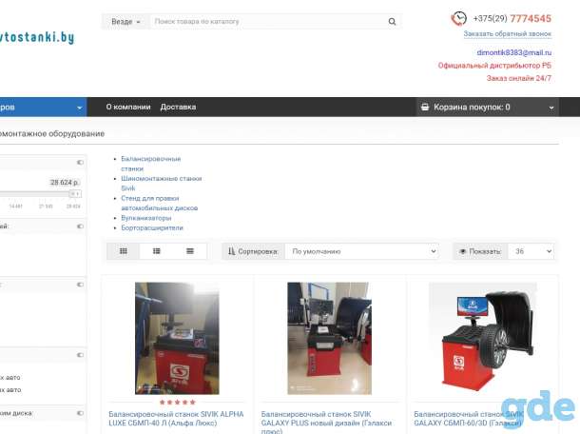Select the list view icon

[157, 251]
